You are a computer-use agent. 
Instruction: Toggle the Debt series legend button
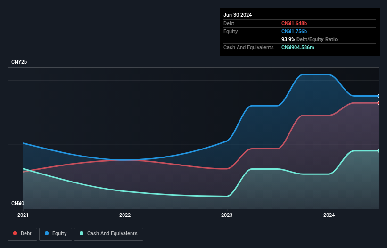[x=22, y=234]
